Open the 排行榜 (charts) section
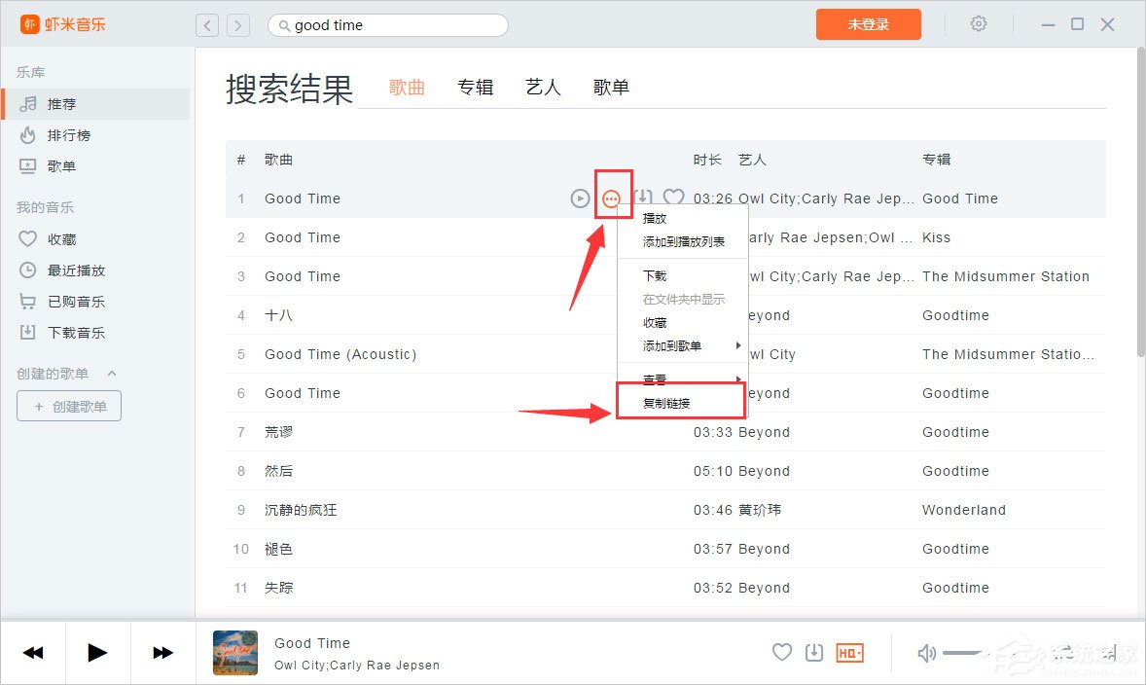Image resolution: width=1146 pixels, height=685 pixels. coord(60,134)
